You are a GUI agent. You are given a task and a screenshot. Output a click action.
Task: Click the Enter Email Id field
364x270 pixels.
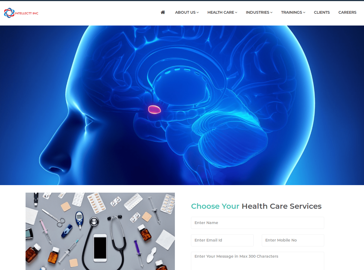tap(222, 240)
